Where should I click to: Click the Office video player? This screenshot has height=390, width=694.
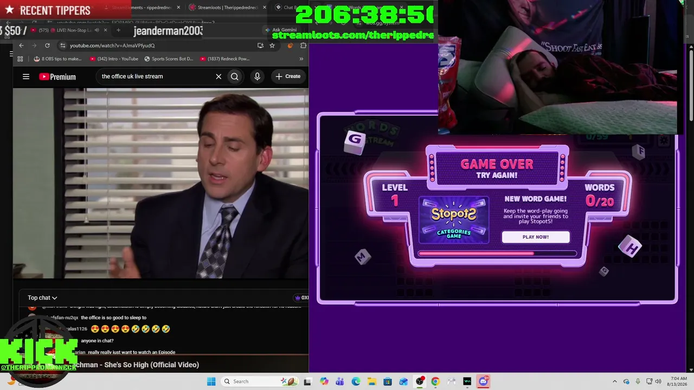(161, 184)
